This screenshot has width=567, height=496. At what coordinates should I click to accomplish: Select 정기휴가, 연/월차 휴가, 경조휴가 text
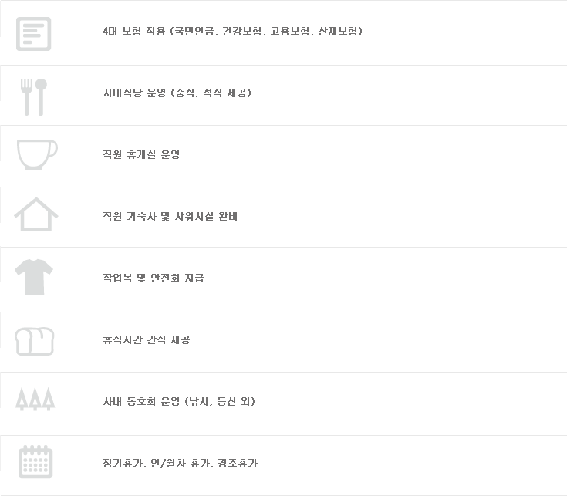(x=180, y=463)
